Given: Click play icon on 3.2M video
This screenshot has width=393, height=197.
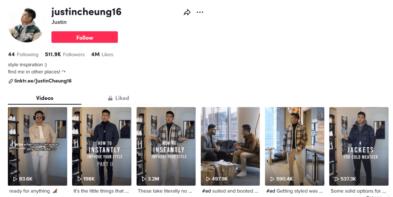Looking at the screenshot, I should 143,179.
